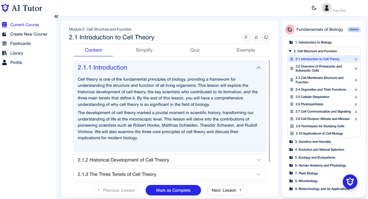Open the user profile avatar
Screen dimensions: 368x199
click(327, 8)
